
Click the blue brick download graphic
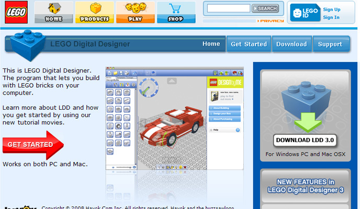[x=306, y=107]
